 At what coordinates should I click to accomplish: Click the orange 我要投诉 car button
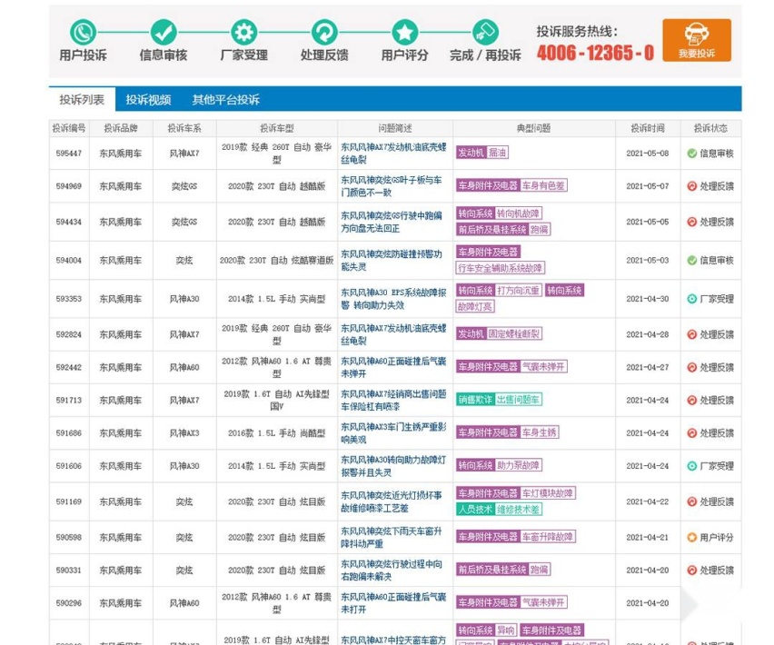pos(697,41)
